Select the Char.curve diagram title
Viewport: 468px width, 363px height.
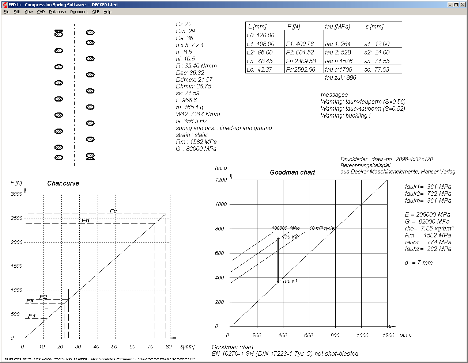[63, 183]
